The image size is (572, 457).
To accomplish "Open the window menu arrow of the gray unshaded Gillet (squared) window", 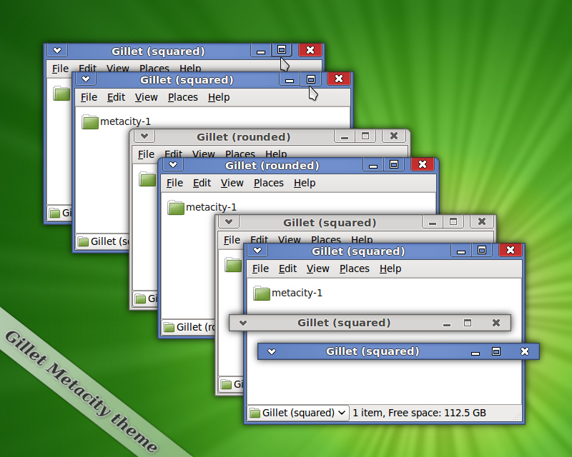I will pos(229,221).
